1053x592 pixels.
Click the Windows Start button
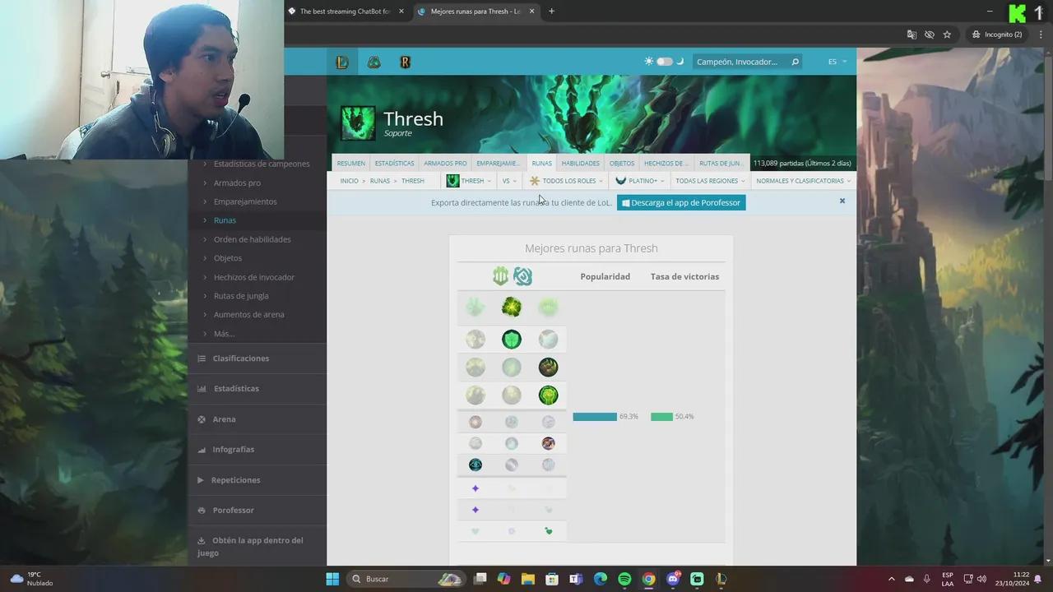(332, 579)
